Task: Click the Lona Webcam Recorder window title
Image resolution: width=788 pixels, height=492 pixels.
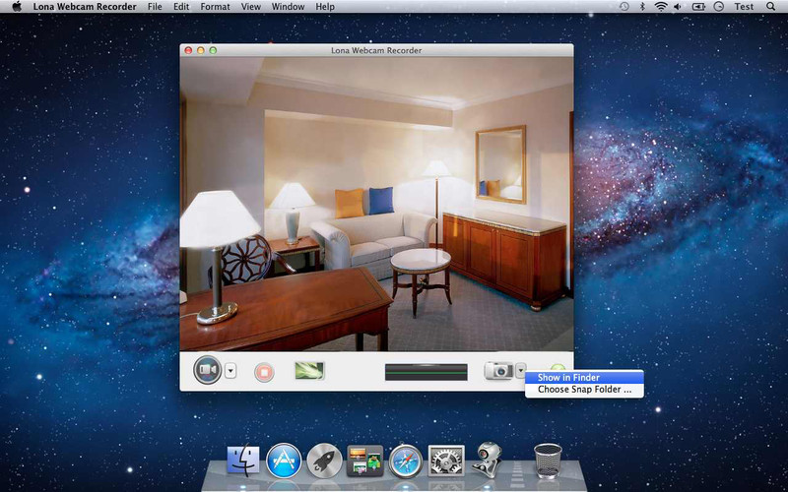Action: click(x=376, y=50)
